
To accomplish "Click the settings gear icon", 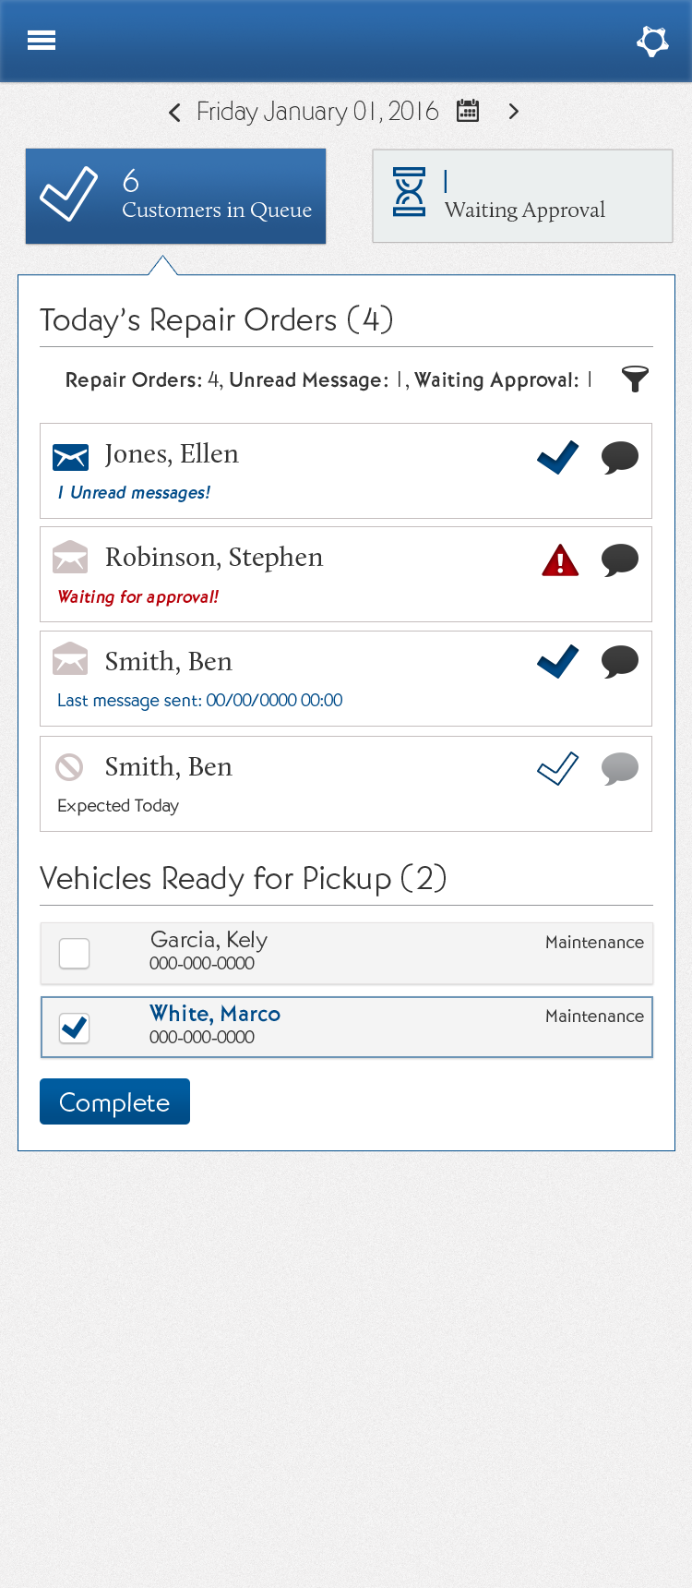I will pos(652,41).
